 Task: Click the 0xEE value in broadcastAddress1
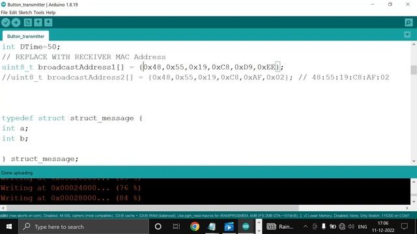click(x=266, y=67)
